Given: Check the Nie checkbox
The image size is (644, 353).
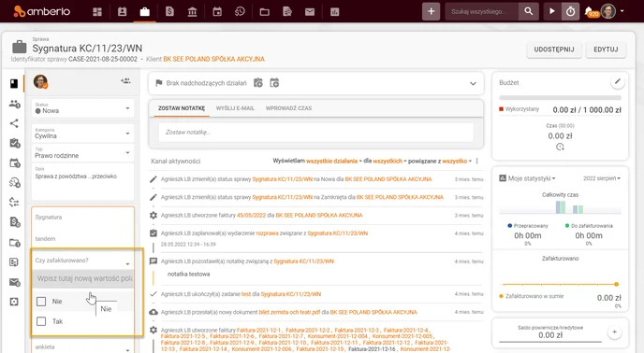Looking at the screenshot, I should click(41, 302).
